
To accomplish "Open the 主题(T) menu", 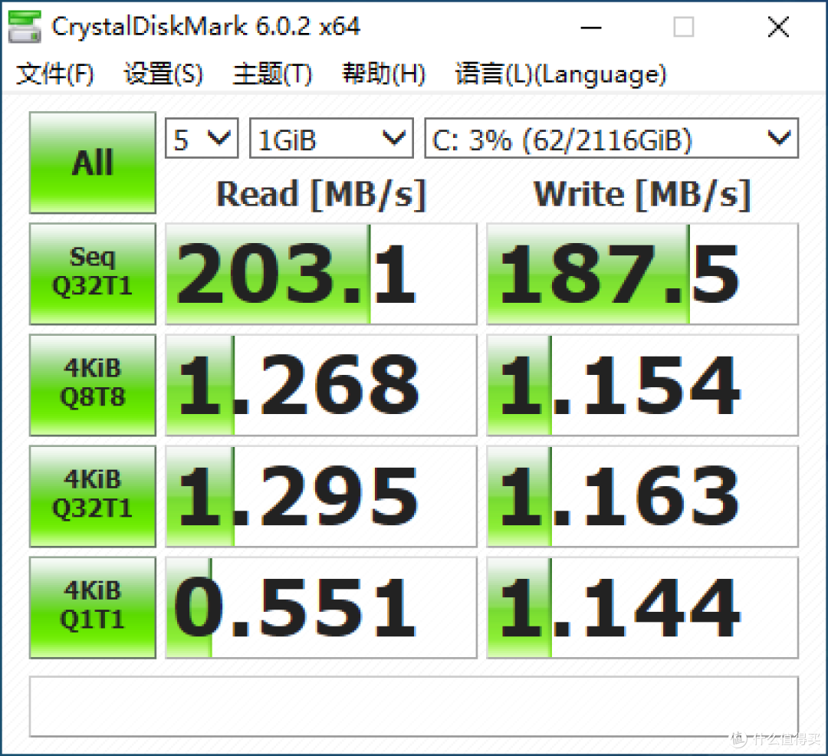I will [271, 74].
